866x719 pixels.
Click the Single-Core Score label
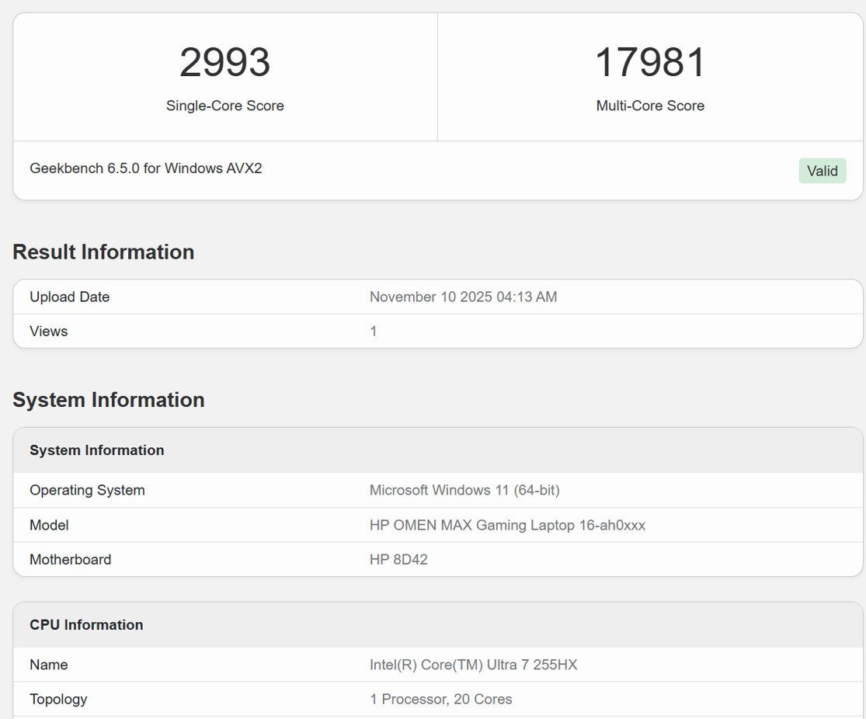[224, 106]
